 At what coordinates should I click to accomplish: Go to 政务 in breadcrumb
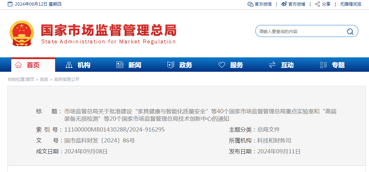coord(44,79)
